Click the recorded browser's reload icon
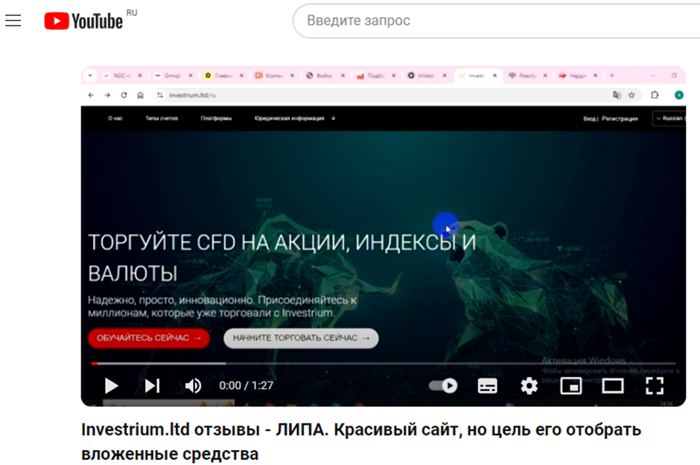 tap(124, 95)
